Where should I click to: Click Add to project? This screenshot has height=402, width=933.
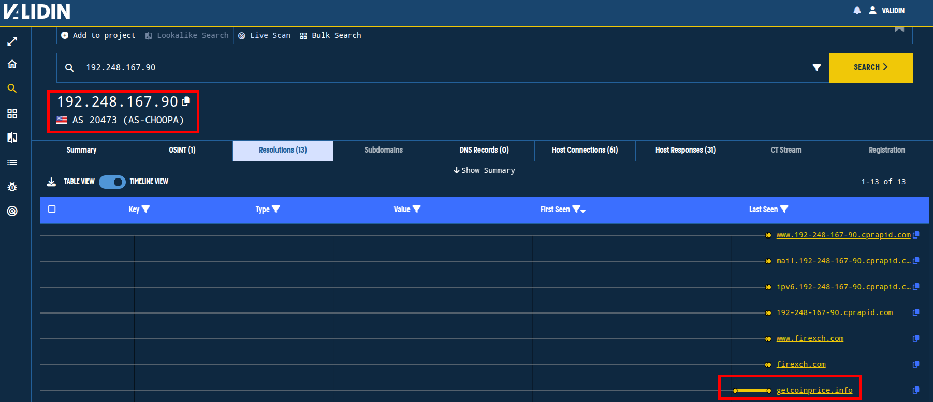click(98, 35)
